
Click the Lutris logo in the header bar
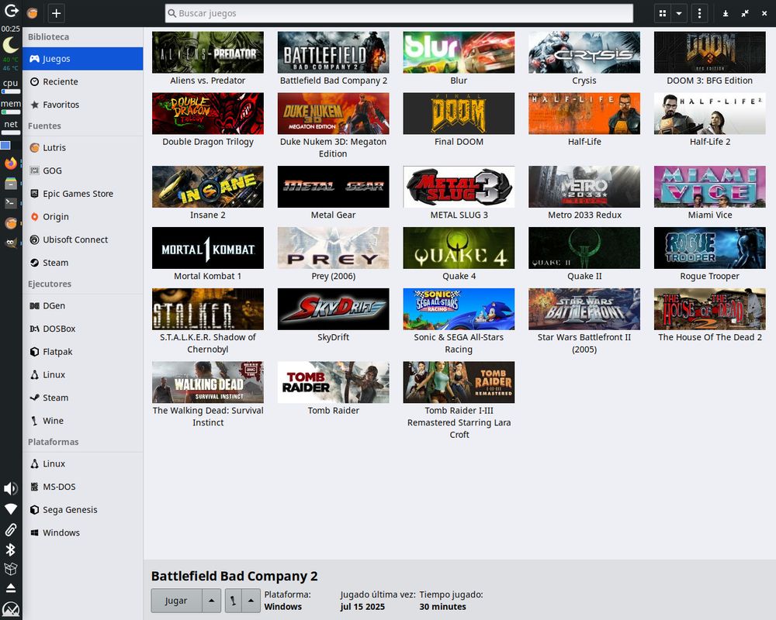click(x=33, y=13)
